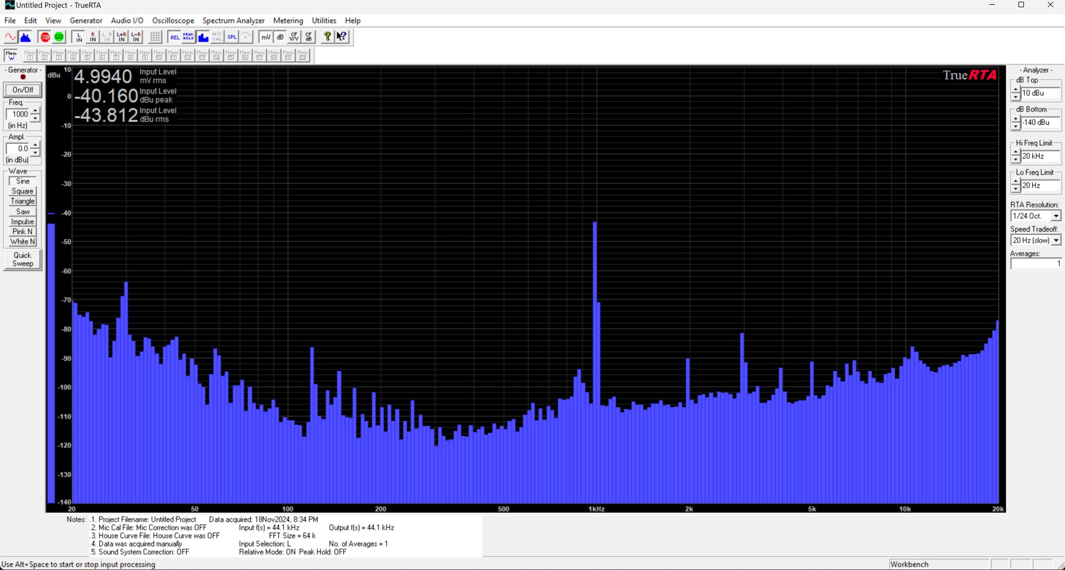Select the CF V/V icon
The image size is (1065, 570).
(294, 37)
